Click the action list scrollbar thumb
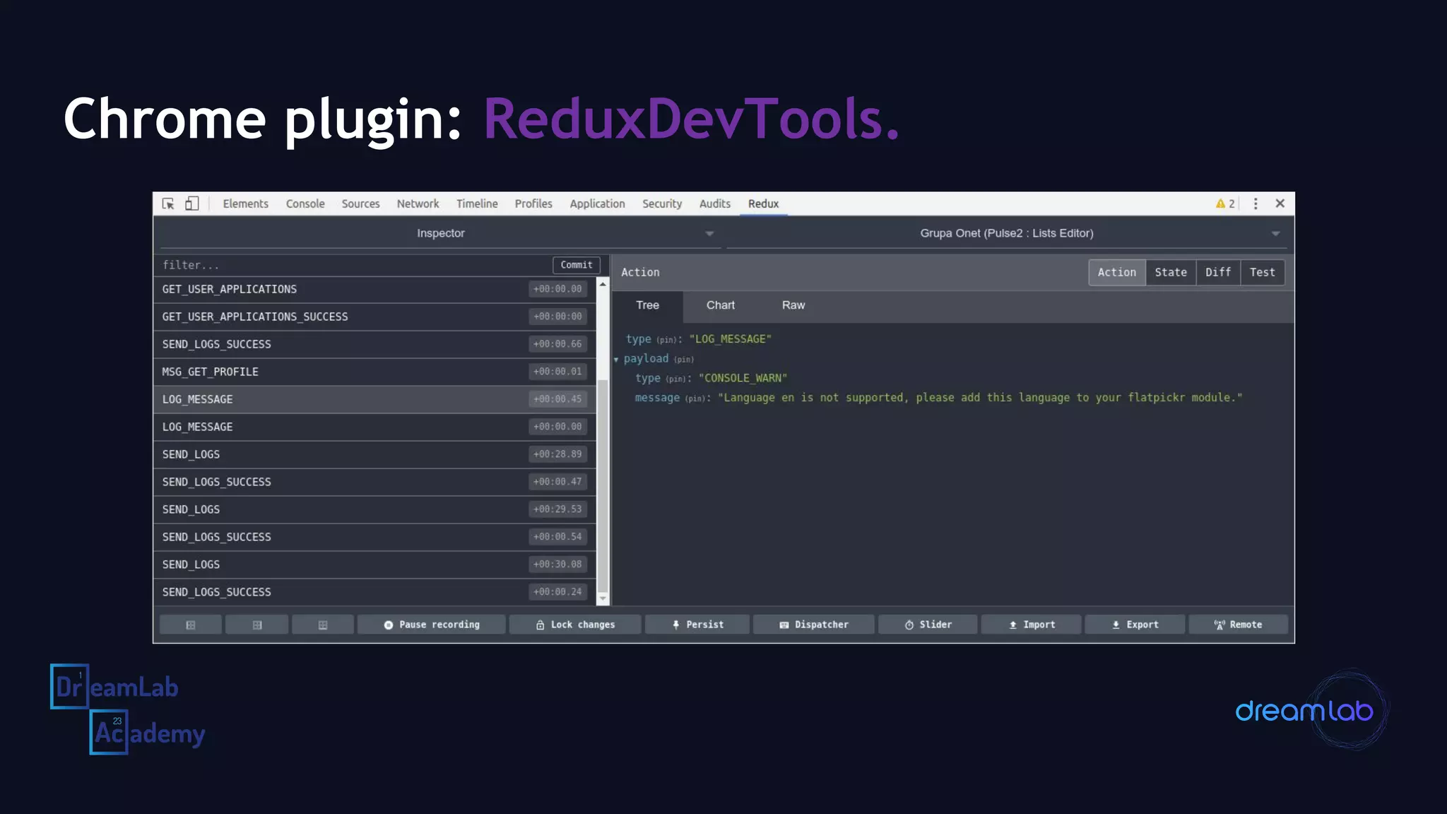 [x=603, y=485]
